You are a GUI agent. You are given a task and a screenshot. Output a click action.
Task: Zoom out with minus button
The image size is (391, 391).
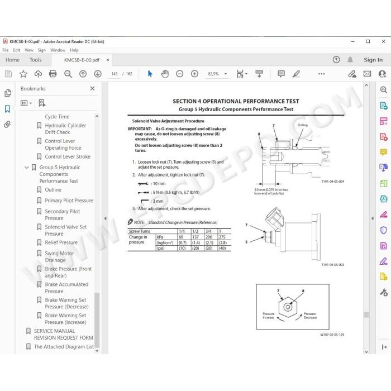[x=179, y=74]
